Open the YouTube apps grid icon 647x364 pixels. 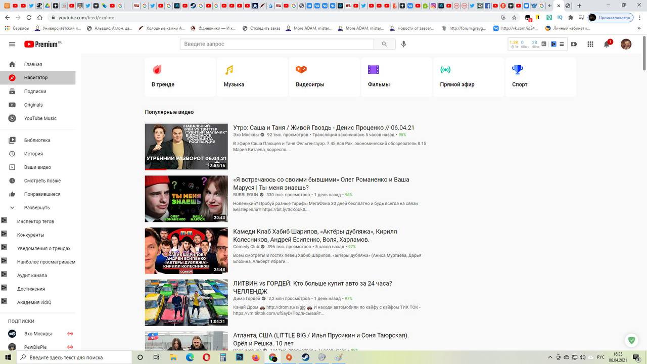(x=590, y=44)
